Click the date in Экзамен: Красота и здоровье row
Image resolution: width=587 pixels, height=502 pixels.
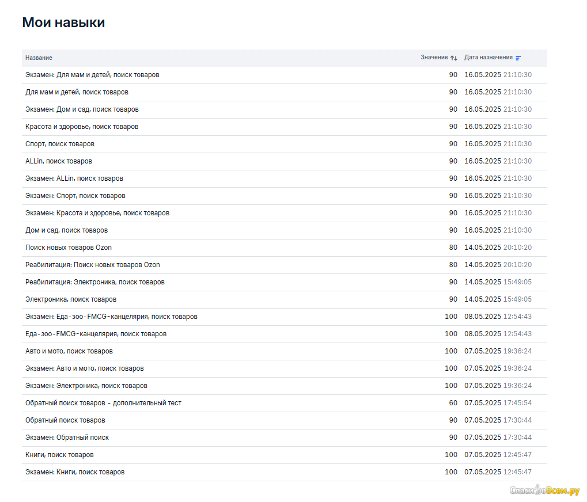point(498,213)
